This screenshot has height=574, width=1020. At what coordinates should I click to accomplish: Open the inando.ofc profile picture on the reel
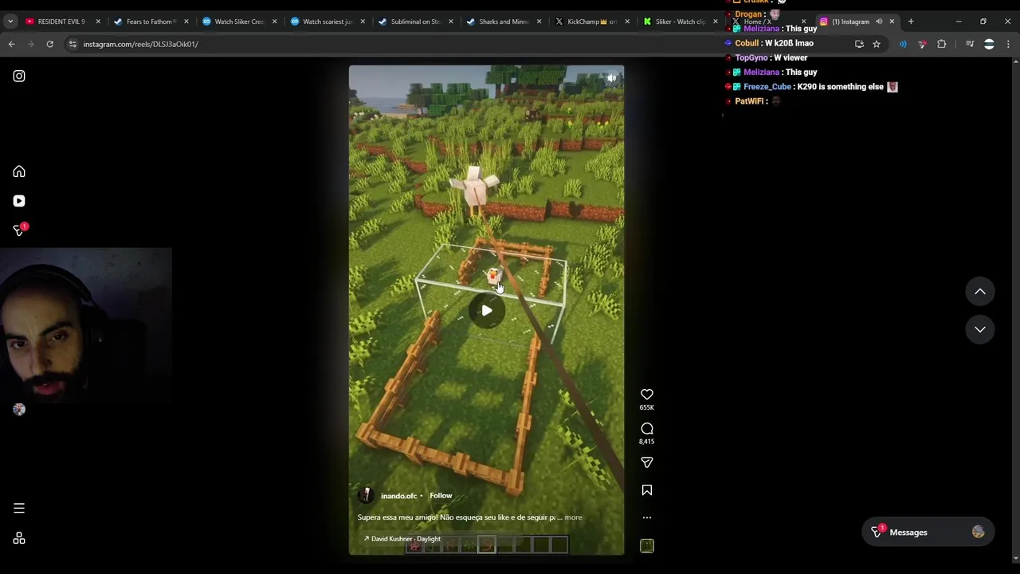pyautogui.click(x=366, y=495)
